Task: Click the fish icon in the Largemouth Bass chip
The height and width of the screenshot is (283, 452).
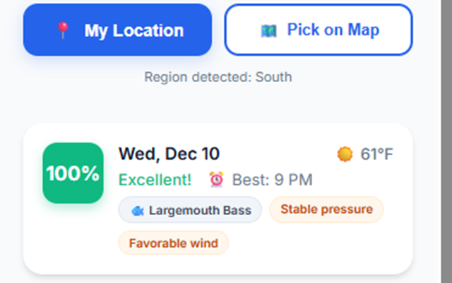Action: tap(137, 210)
